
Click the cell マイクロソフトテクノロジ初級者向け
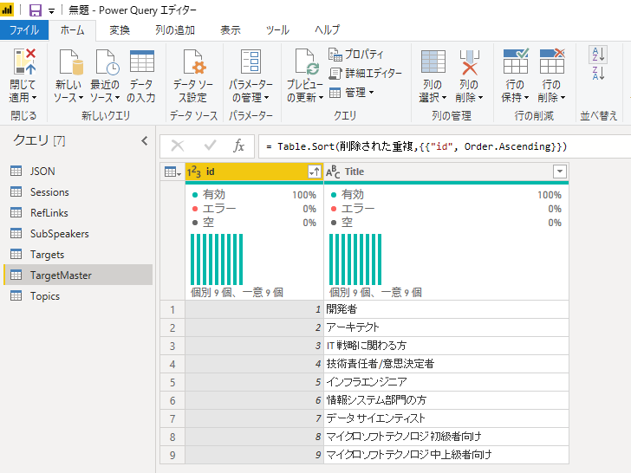(446, 437)
